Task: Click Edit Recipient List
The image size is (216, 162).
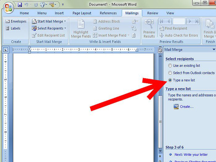Action: pyautogui.click(x=48, y=35)
